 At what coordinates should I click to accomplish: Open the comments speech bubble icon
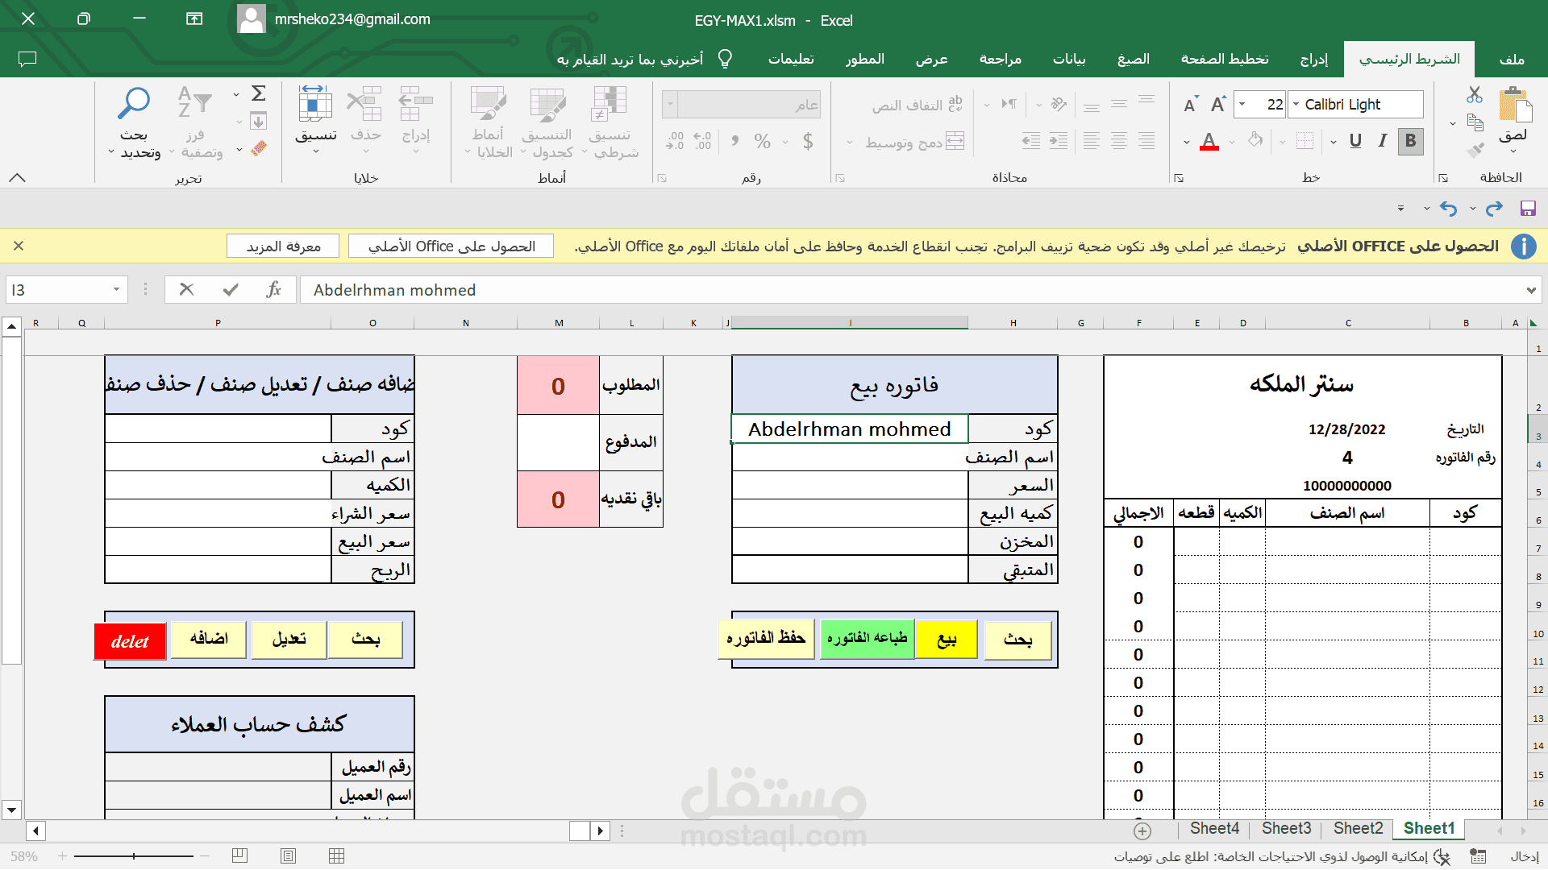[x=27, y=59]
